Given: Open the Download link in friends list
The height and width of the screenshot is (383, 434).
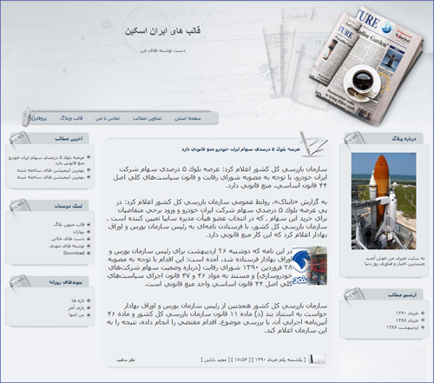Looking at the screenshot, I should (x=74, y=253).
